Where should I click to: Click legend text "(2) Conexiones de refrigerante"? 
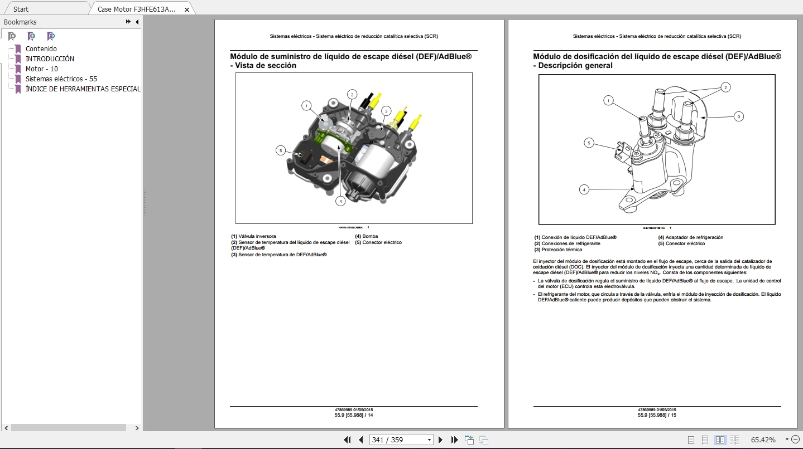coord(568,243)
